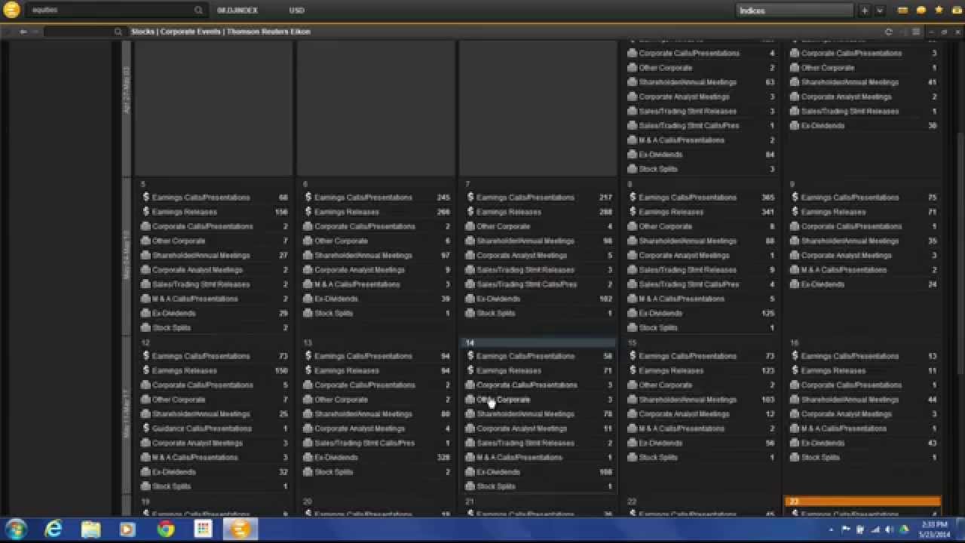This screenshot has height=543, width=965.
Task: Click the briefcase icon for Stock Splits on day 16
Action: click(x=795, y=457)
